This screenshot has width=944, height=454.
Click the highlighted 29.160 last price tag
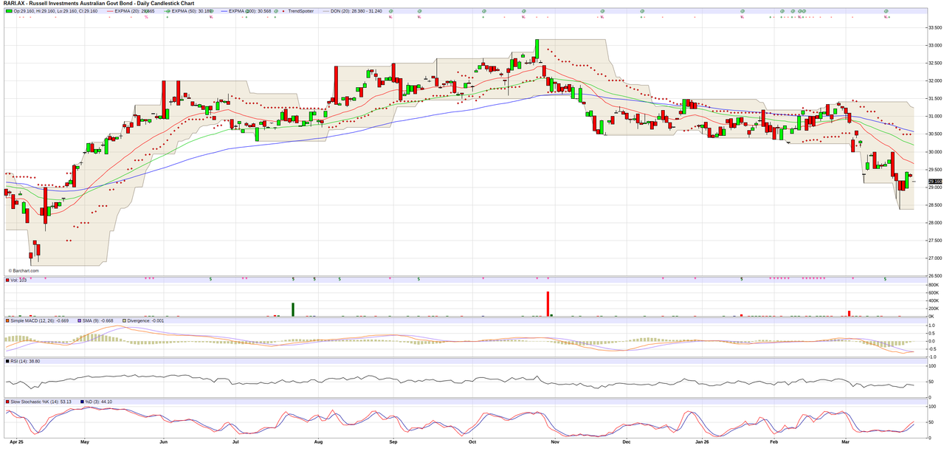coord(934,181)
